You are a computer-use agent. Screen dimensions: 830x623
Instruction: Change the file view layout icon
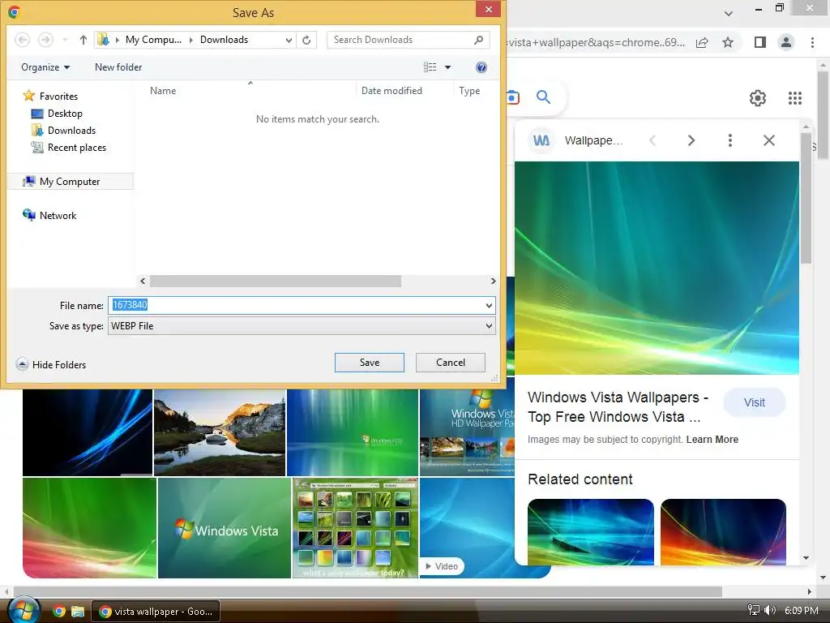430,67
